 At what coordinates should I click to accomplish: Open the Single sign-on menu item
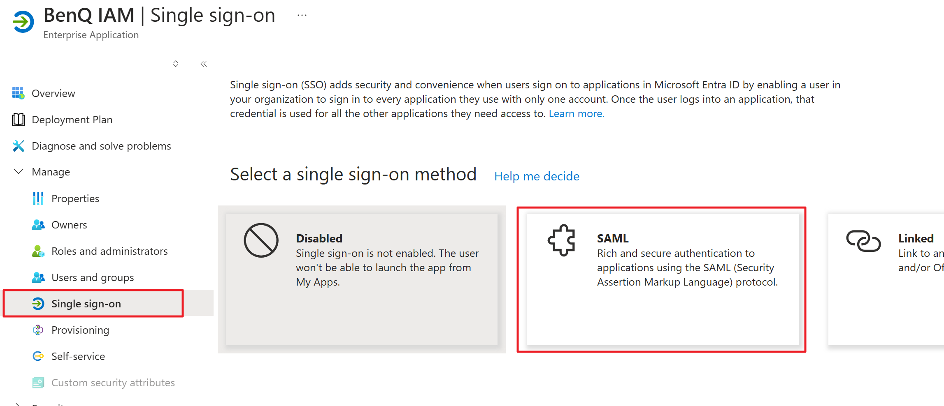click(x=86, y=304)
